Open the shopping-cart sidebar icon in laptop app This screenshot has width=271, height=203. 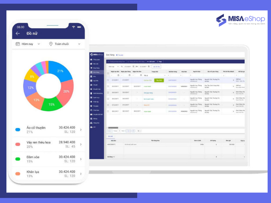(91, 68)
